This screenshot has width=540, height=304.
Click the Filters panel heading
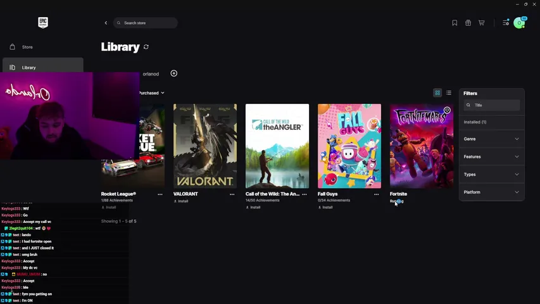(470, 93)
